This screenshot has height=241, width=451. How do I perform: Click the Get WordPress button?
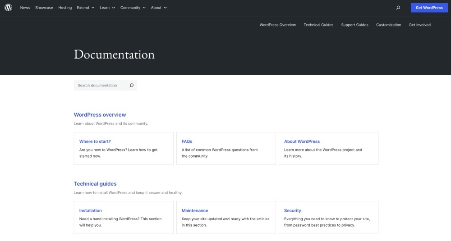429,8
